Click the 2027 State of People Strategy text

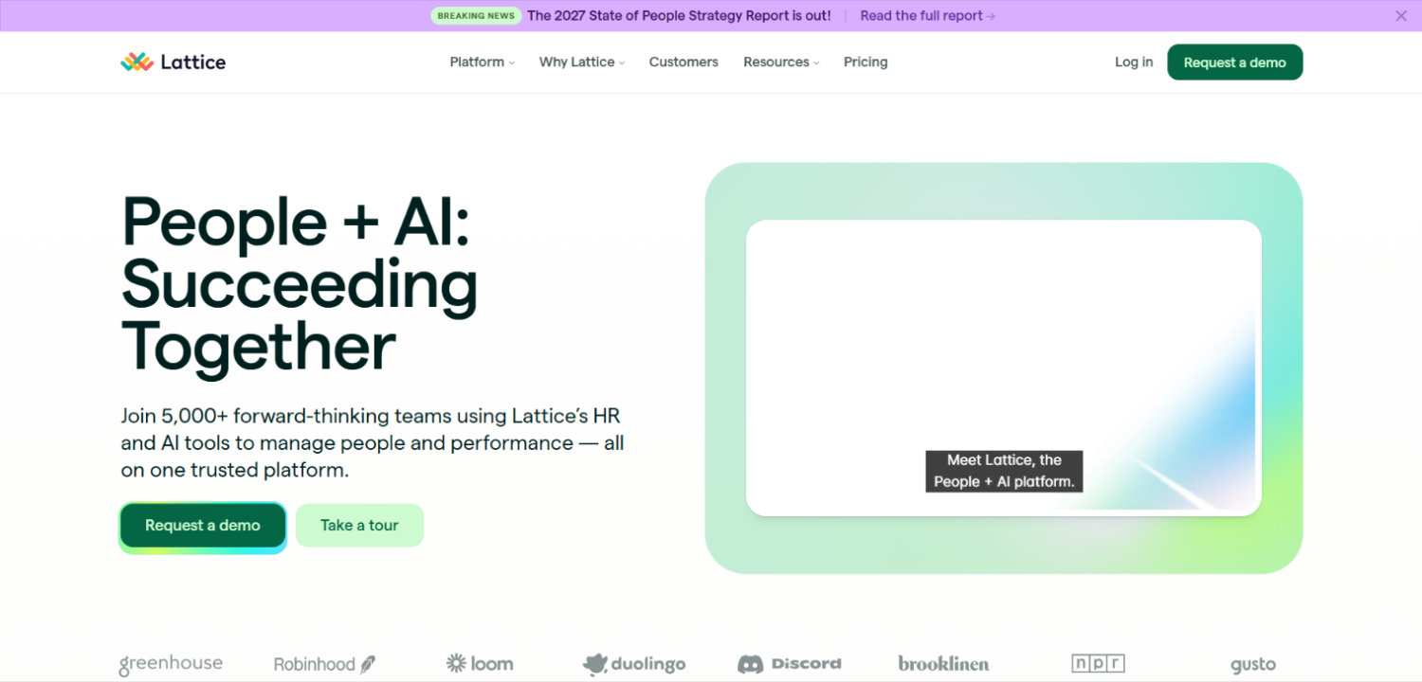(679, 16)
